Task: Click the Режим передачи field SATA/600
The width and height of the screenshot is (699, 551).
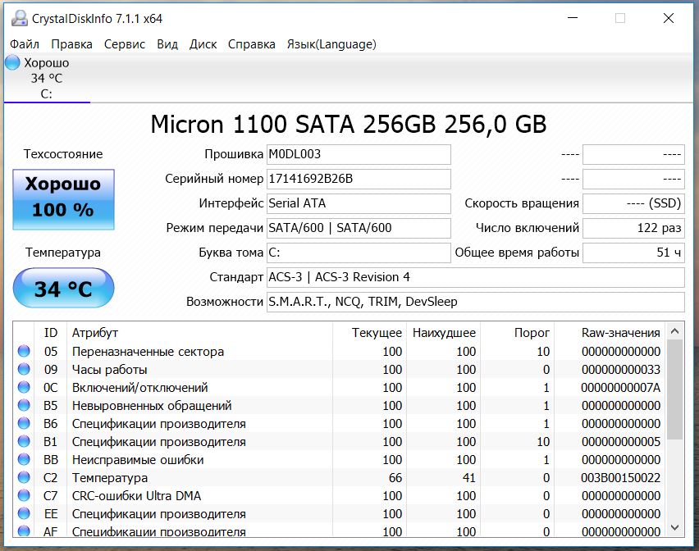Action: [359, 228]
